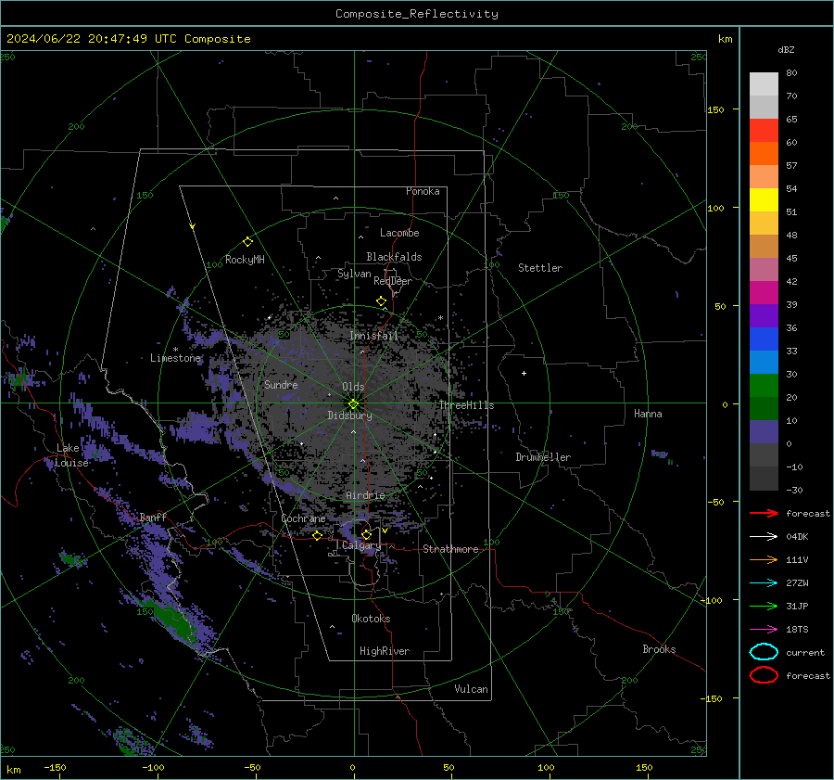The width and height of the screenshot is (834, 780).
Task: Click the asterisk marker above Limestone
Action: point(175,350)
